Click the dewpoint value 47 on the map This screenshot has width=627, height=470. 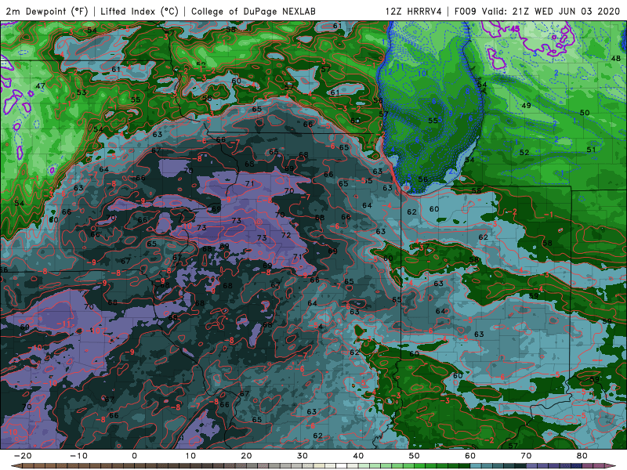[x=41, y=86]
